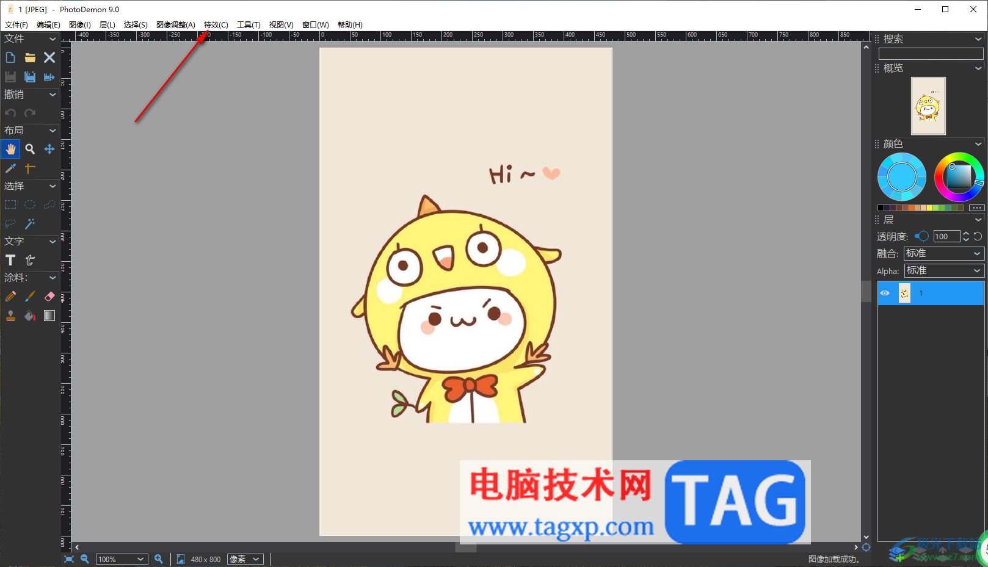Open the 像素 unit dropdown
Screen dimensions: 988x567
click(x=245, y=559)
